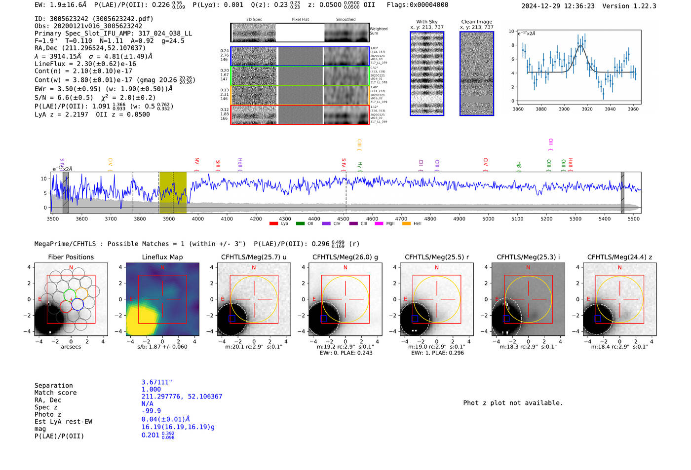Click the EWr: 0, PLAE: 0.243 caption

(x=345, y=353)
